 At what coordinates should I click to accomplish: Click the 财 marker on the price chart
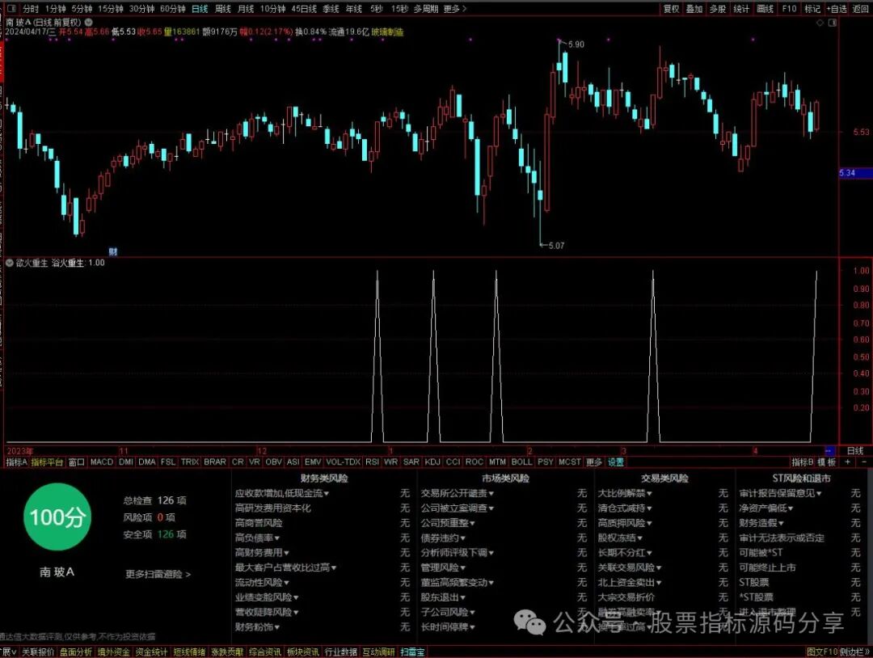click(113, 251)
